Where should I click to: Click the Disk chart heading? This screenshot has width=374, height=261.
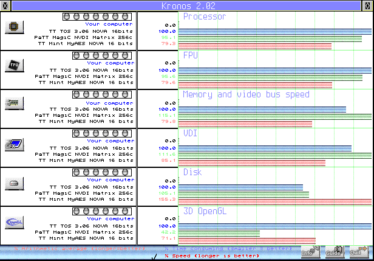[192, 172]
